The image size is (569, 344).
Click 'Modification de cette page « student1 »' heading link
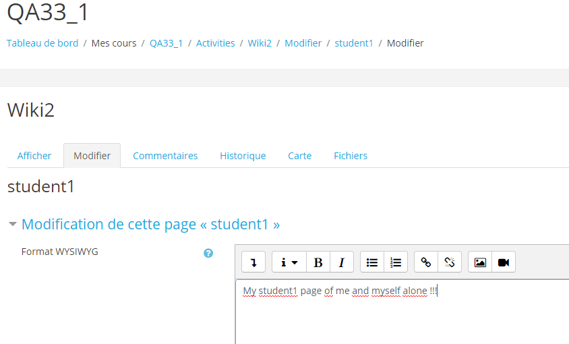click(150, 225)
